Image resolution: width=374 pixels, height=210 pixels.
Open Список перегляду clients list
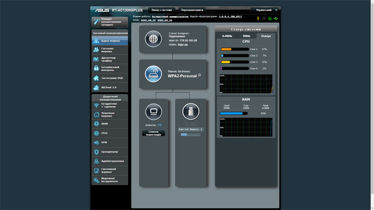[x=153, y=133]
